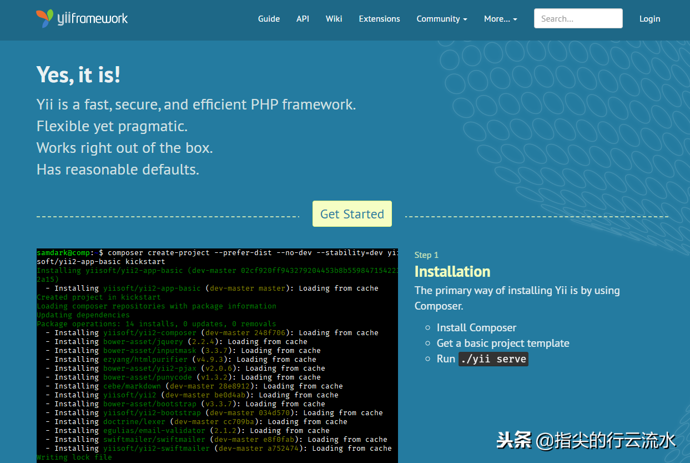
Task: Expand the More... dropdown menu
Action: (x=501, y=19)
